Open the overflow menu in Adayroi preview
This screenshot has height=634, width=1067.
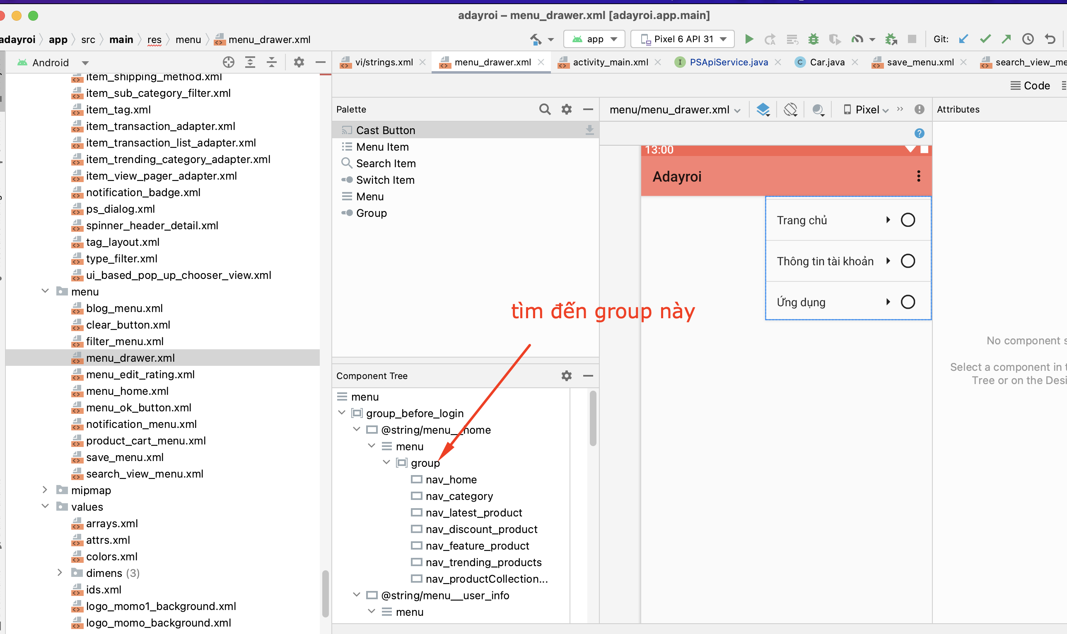point(918,176)
